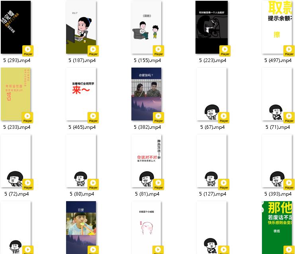Select the 5 (67).mp4 video thumbnail
295x254 pixels.
click(211, 94)
